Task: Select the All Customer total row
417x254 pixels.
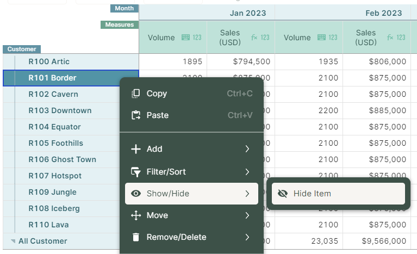Action: click(61, 241)
